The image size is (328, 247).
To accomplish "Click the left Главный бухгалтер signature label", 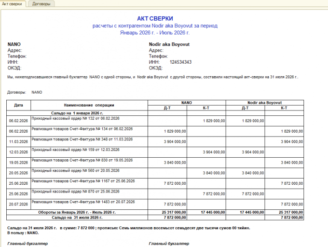I will (27, 244).
